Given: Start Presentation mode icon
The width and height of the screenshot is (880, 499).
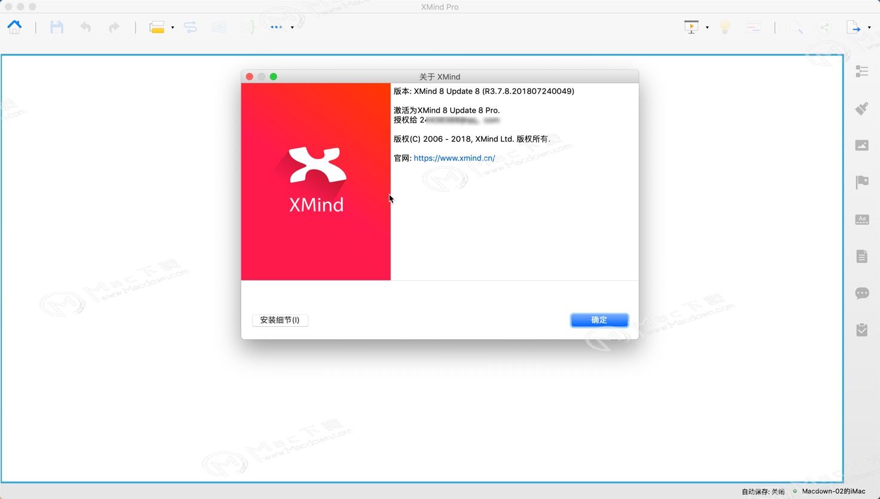Looking at the screenshot, I should coord(692,27).
